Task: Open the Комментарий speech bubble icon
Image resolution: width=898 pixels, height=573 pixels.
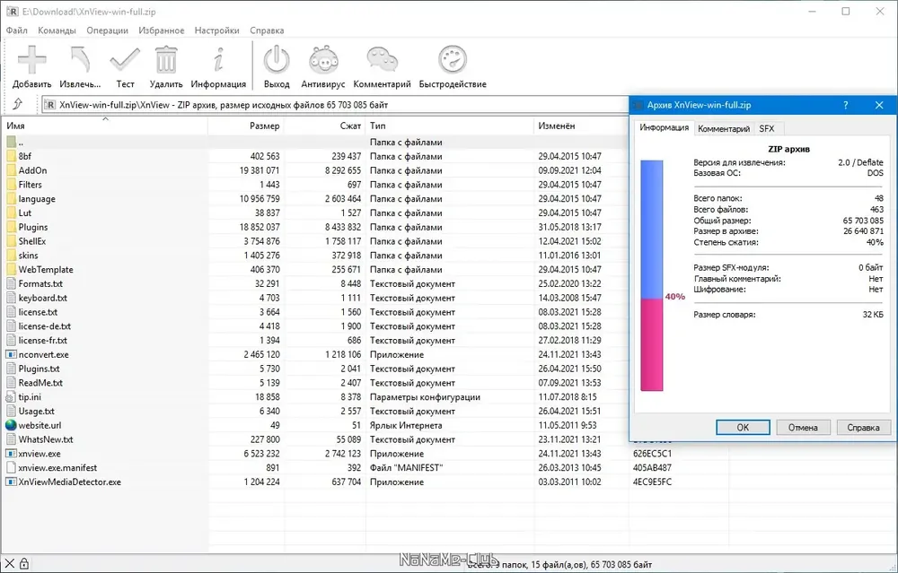Action: point(382,60)
